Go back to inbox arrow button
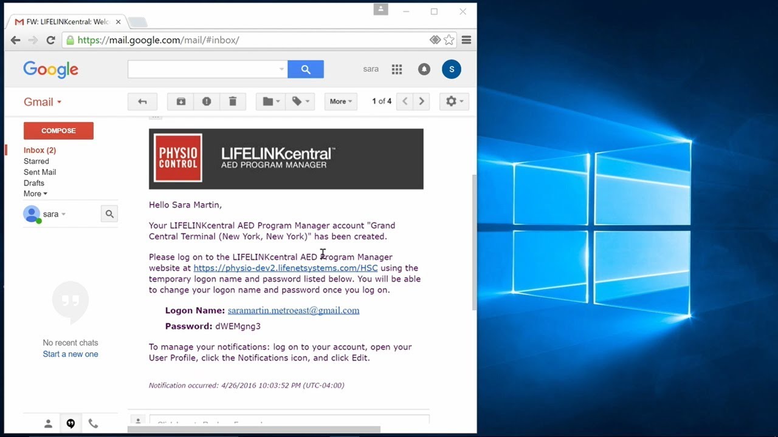Image resolution: width=778 pixels, height=437 pixels. click(x=142, y=101)
